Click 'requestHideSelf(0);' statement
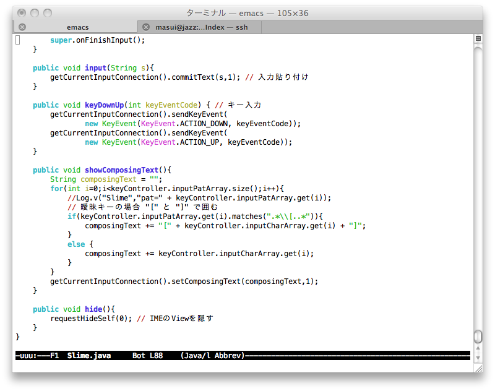Viewport: 495px width, 391px height. pos(91,319)
